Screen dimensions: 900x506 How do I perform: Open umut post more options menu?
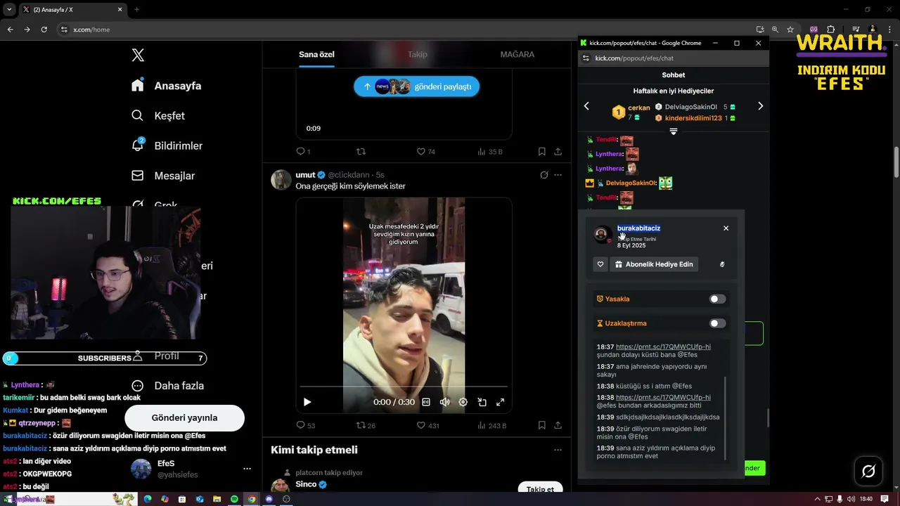(x=558, y=175)
